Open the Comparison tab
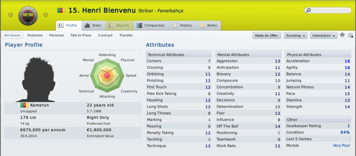 pyautogui.click(x=151, y=25)
